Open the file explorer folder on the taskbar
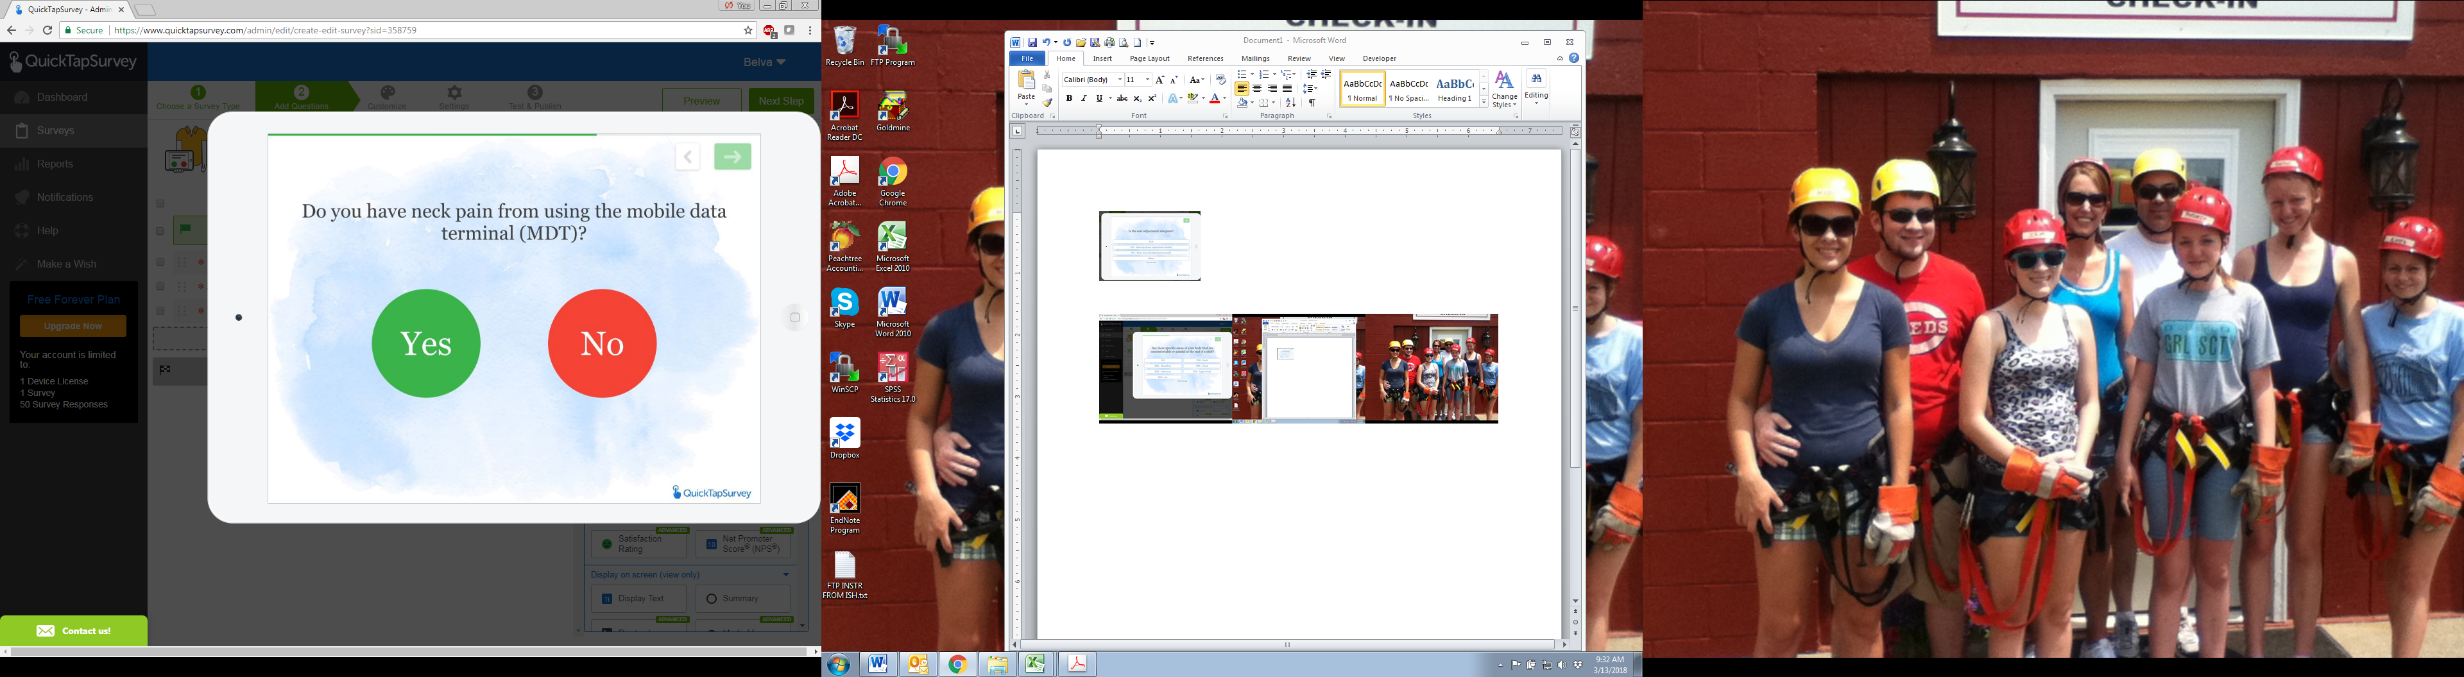Image resolution: width=2464 pixels, height=677 pixels. tap(998, 665)
